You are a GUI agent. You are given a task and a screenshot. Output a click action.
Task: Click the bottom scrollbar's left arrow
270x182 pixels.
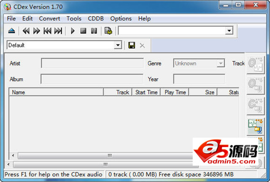click(x=8, y=164)
